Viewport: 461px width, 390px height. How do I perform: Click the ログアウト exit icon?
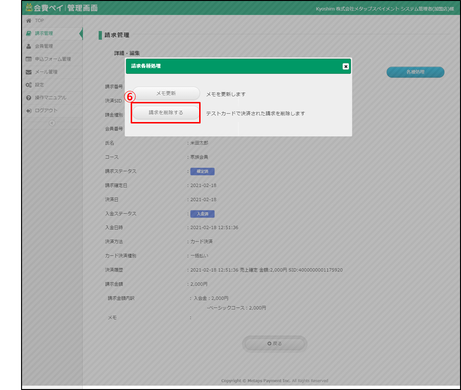coord(29,111)
